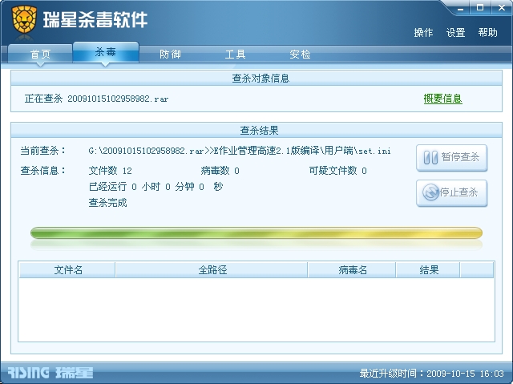Click the RISING 瑞星 footer logo
Screen dimensions: 513x384
pyautogui.click(x=50, y=373)
